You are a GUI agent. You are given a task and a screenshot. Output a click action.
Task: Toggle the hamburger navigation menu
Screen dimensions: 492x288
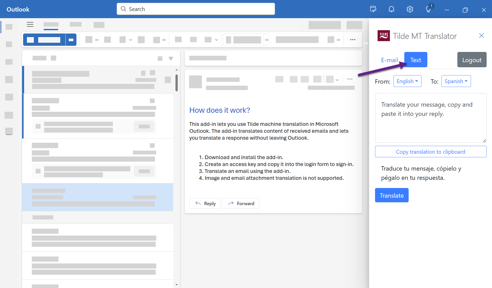(x=30, y=24)
